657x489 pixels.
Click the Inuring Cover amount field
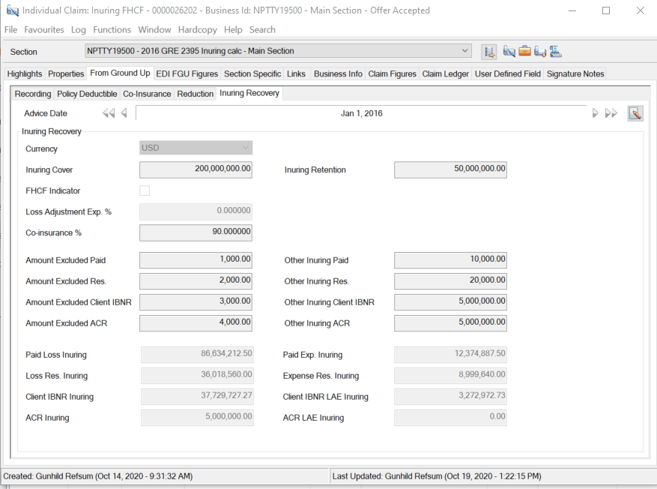[196, 169]
